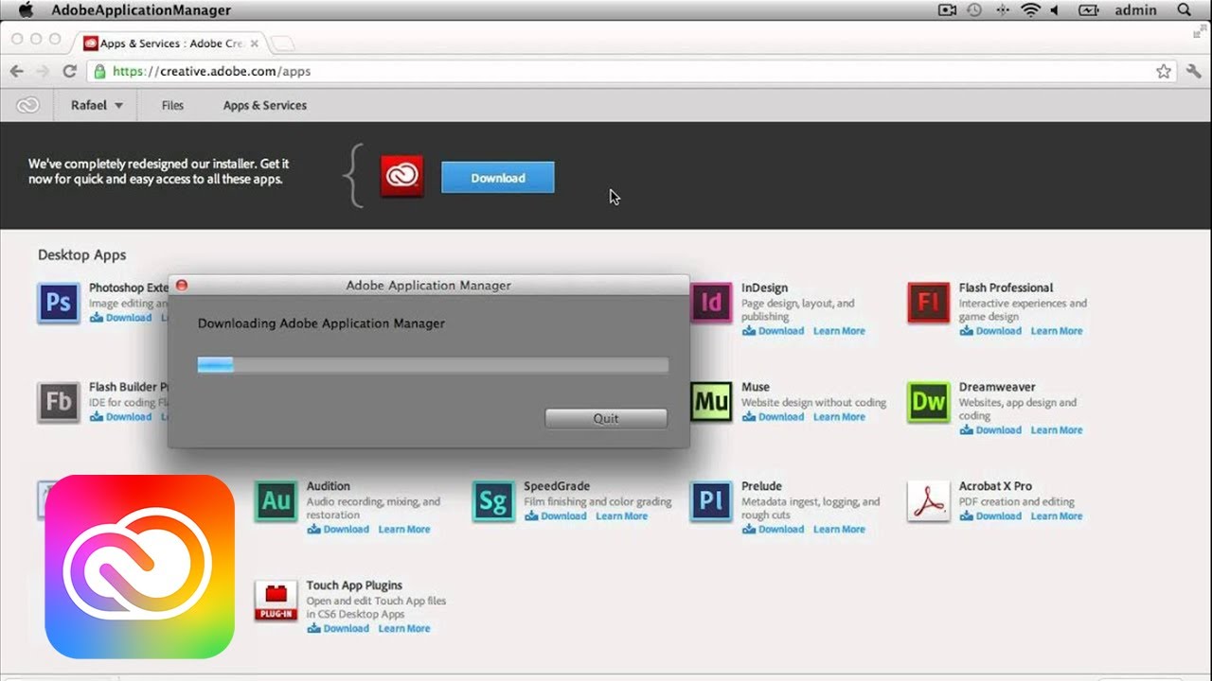
Task: Go back with the browser back arrow
Action: [x=16, y=71]
